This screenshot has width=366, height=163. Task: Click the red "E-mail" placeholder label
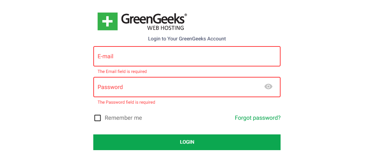coord(105,56)
